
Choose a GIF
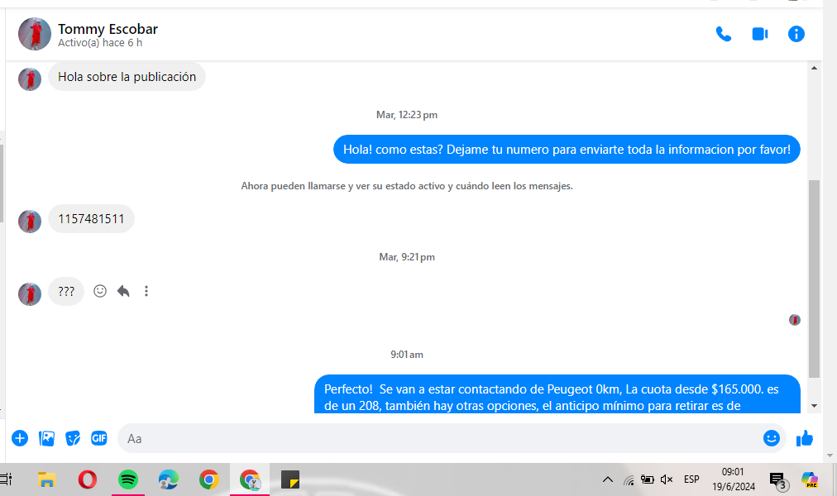tap(99, 438)
